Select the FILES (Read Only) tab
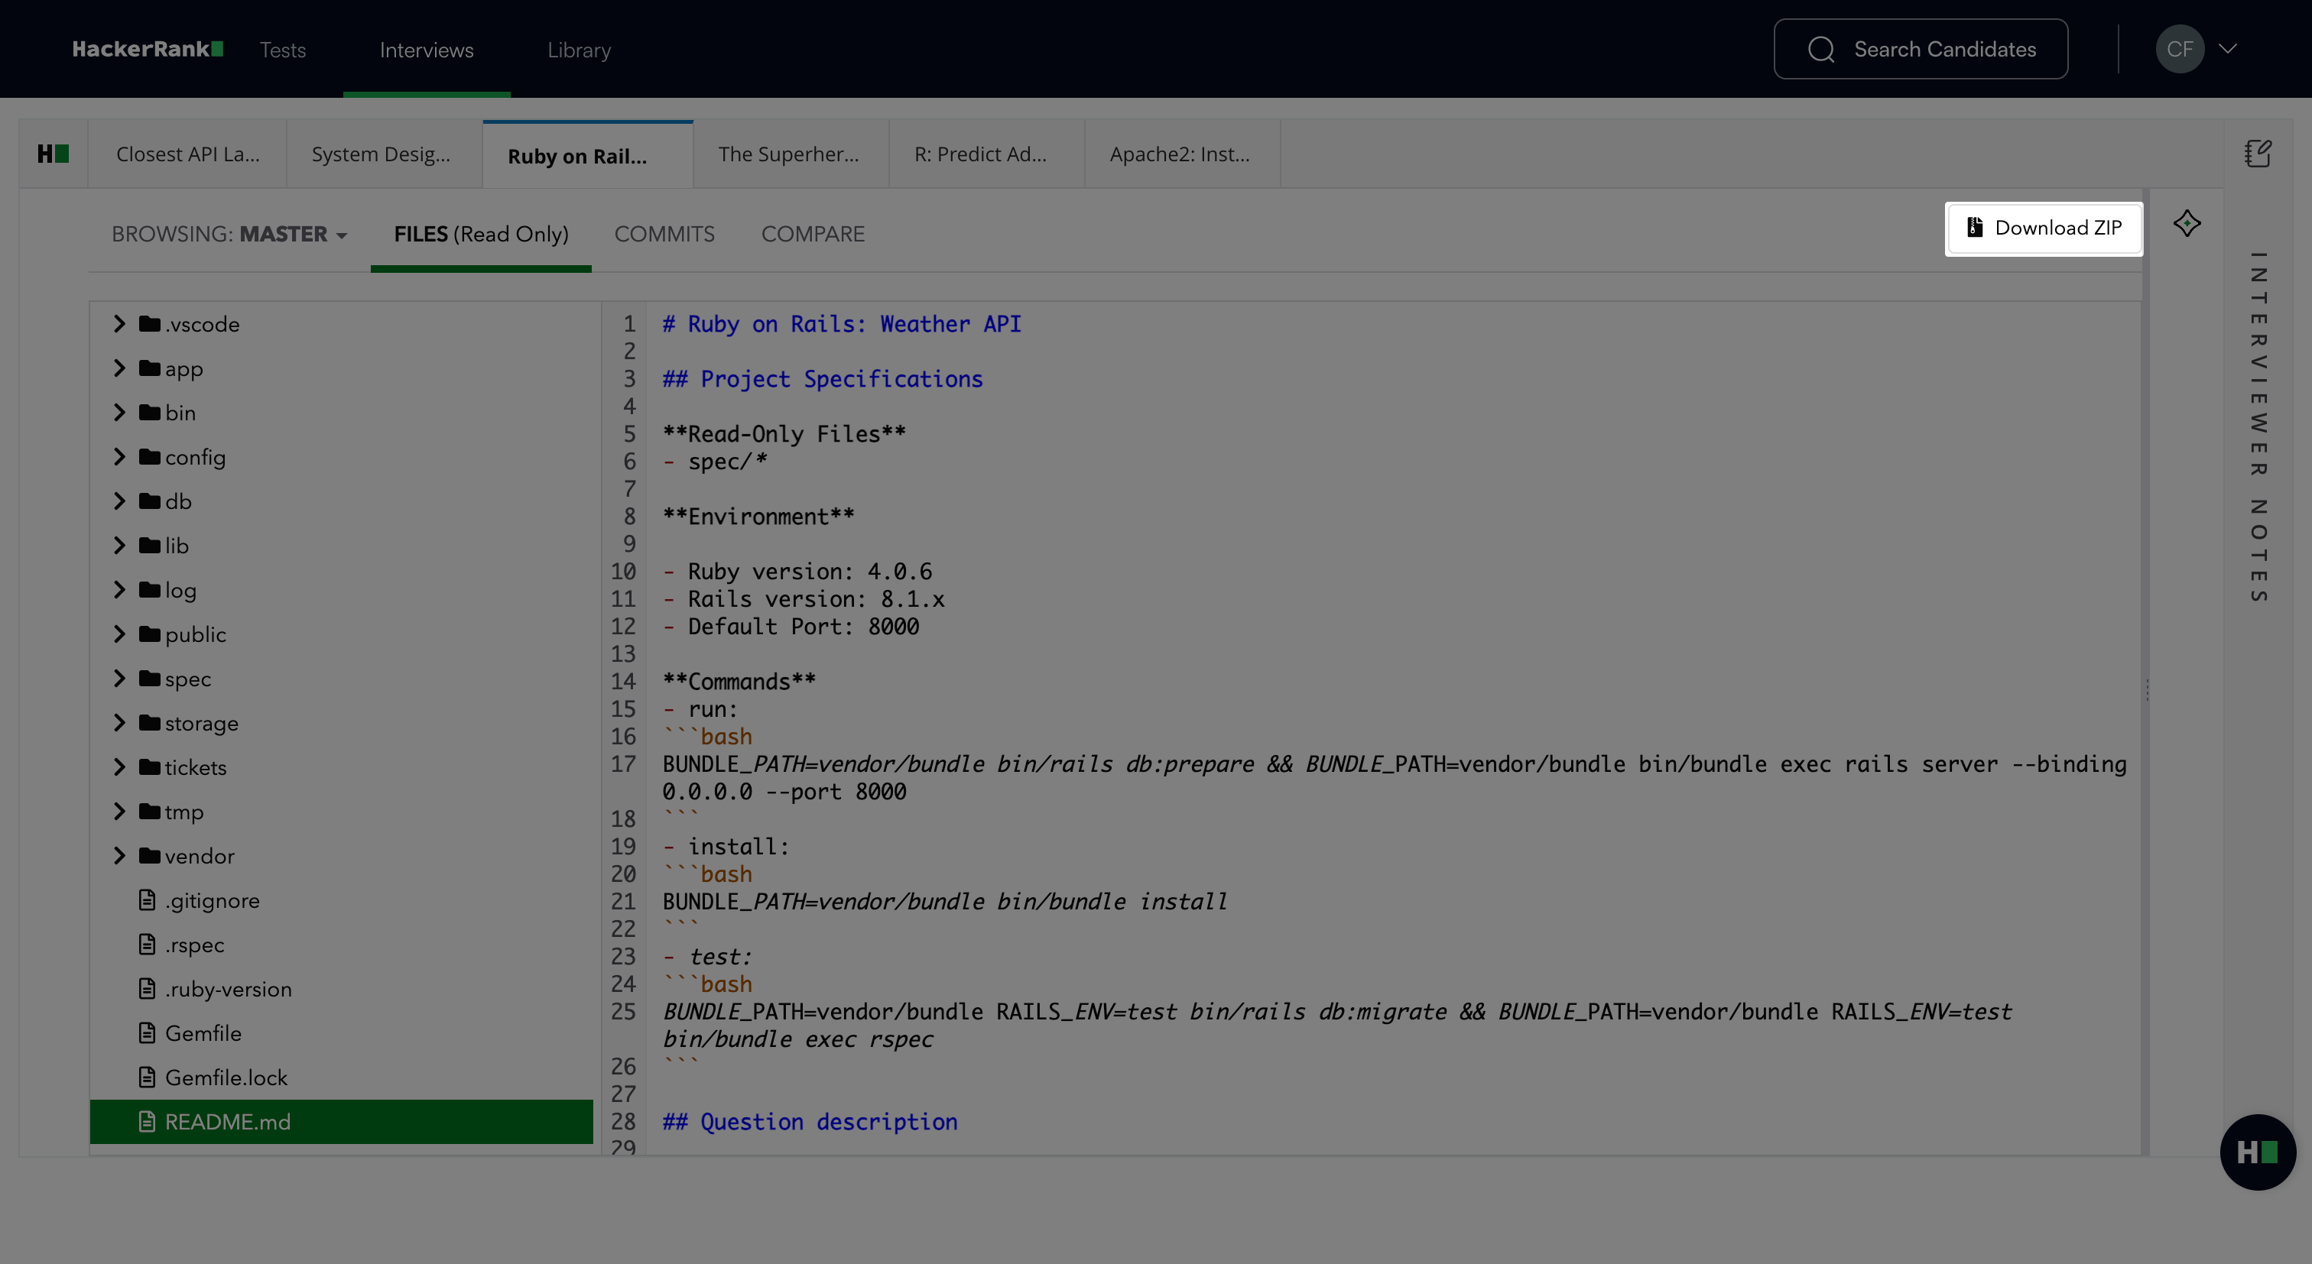2312x1264 pixels. pos(481,234)
